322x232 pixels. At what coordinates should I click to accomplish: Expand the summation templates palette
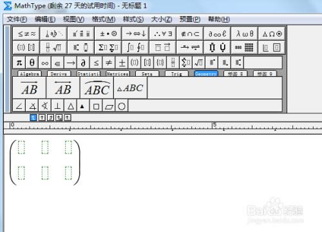click(x=108, y=47)
